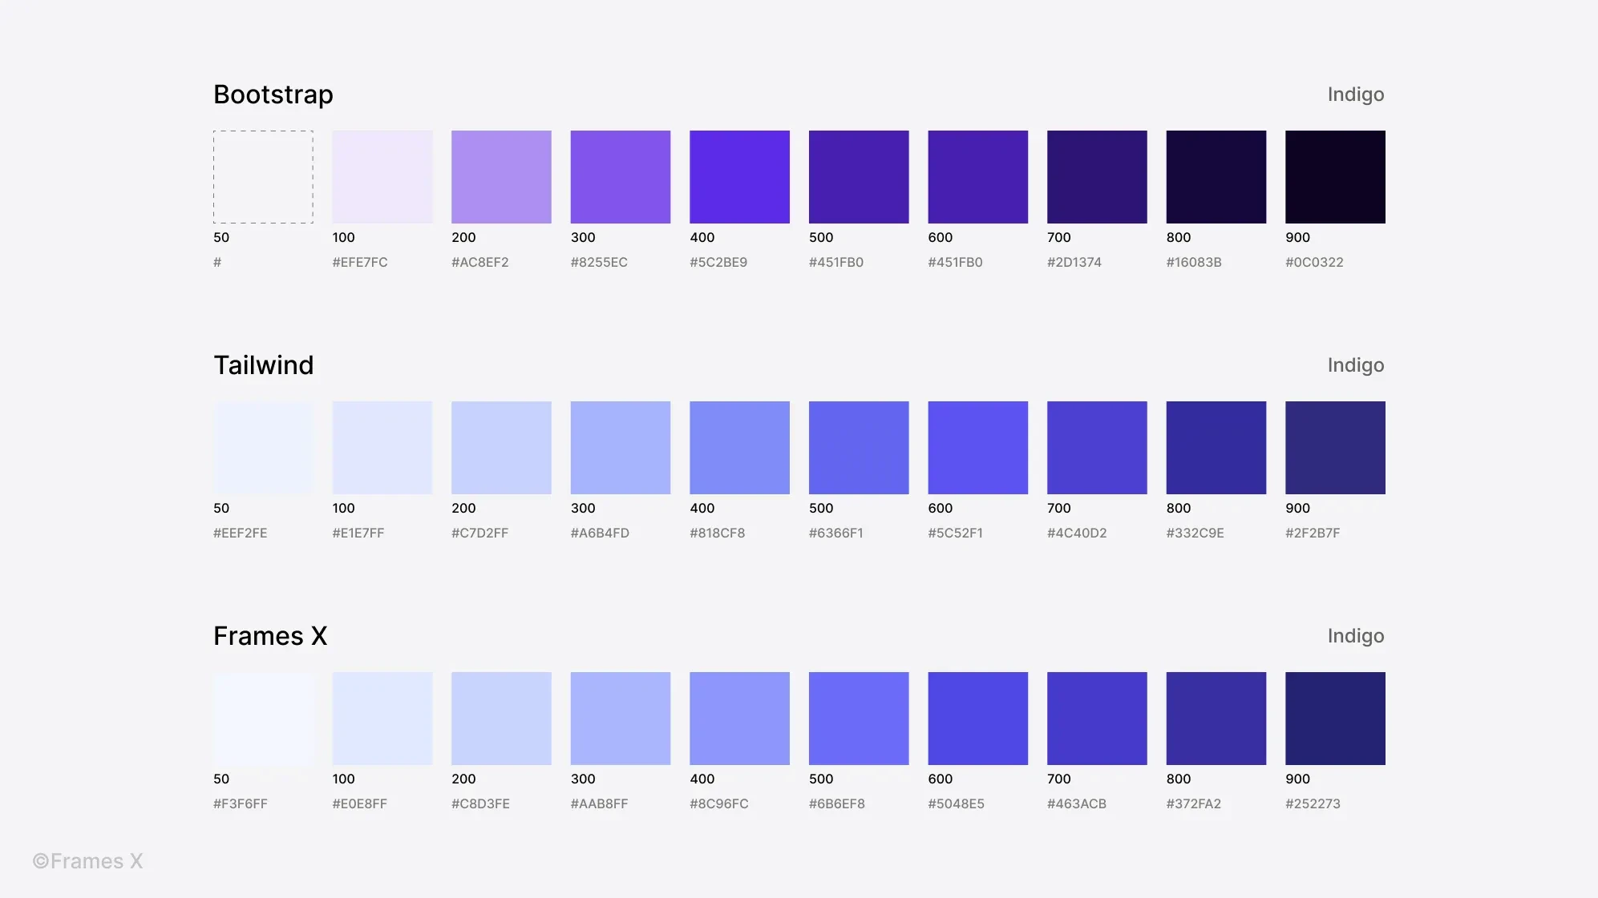Click the Bootstrap section heading

tap(273, 95)
